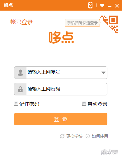
Task: Click the phone QR icon in title bar
Action: [90, 5]
